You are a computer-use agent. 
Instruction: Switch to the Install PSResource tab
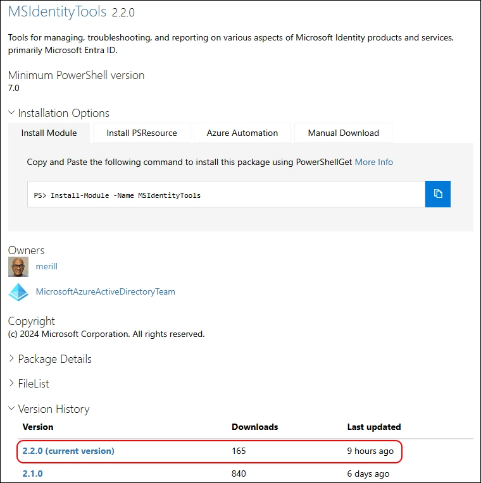[142, 133]
